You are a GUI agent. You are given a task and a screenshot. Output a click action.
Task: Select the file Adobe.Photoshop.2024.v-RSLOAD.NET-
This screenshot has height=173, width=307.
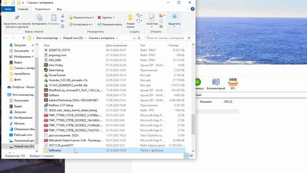coord(73,100)
